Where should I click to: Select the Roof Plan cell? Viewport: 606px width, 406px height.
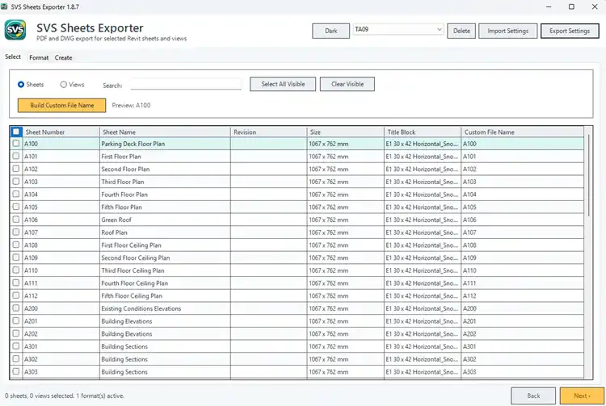tap(165, 232)
